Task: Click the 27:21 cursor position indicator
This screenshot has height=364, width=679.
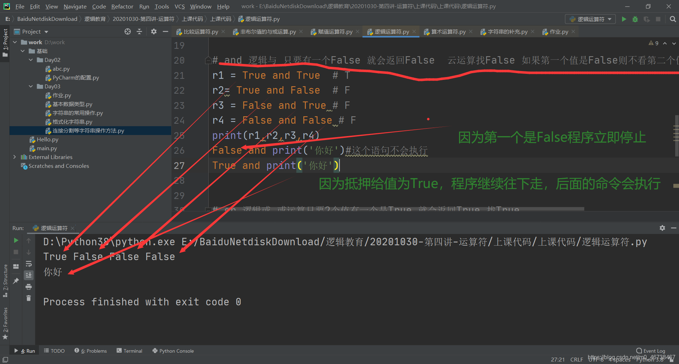Action: (x=558, y=359)
